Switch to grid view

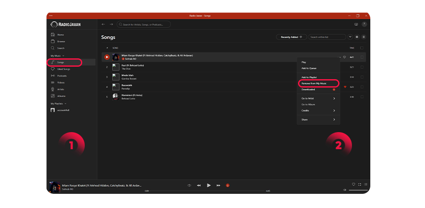[357, 37]
